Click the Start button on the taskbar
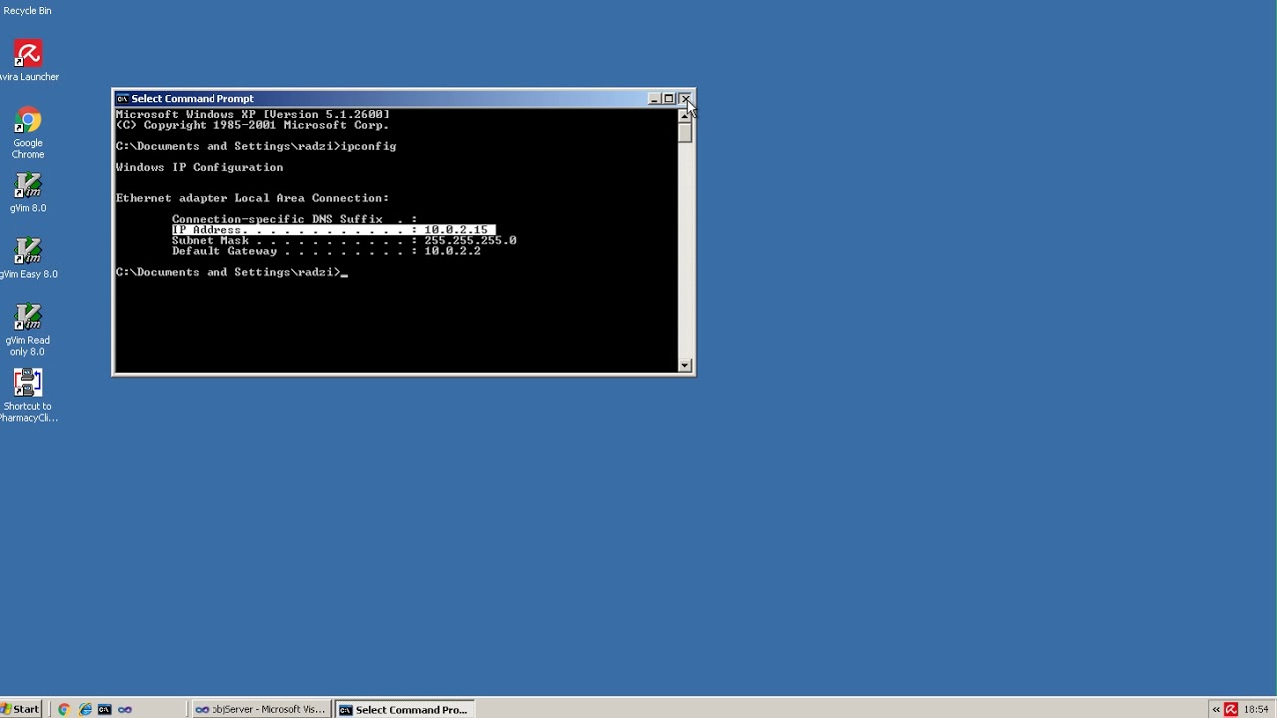1277x718 pixels. 20,709
